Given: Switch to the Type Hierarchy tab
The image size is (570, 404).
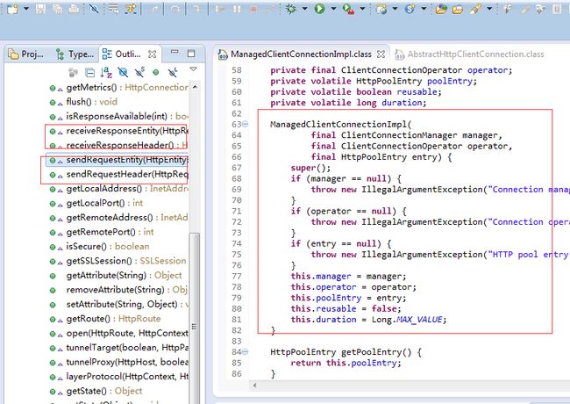Looking at the screenshot, I should click(x=75, y=54).
